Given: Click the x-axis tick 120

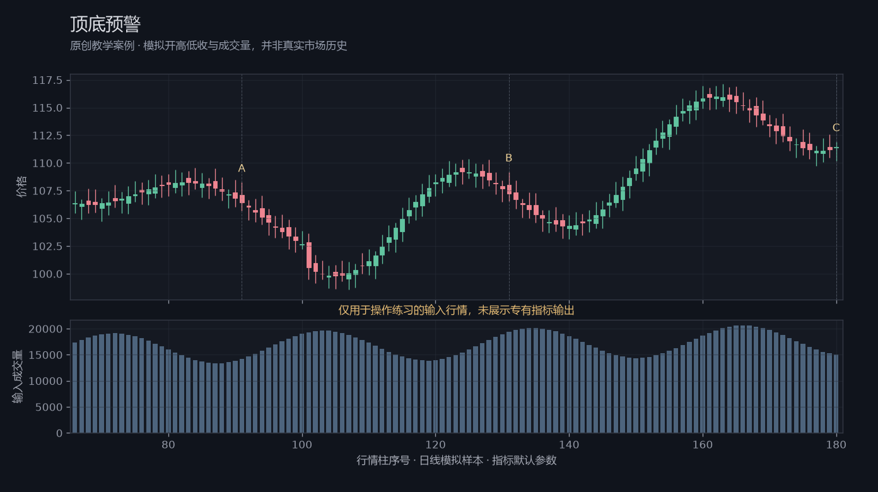Looking at the screenshot, I should [x=436, y=445].
